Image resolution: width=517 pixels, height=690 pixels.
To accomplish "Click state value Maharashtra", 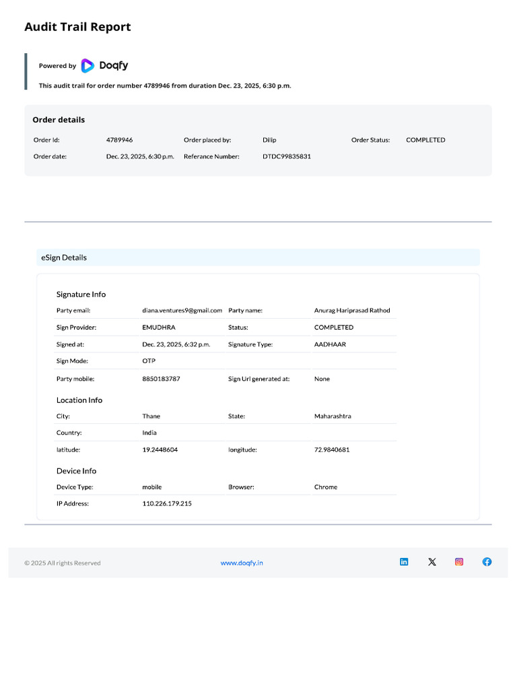I will pos(333,416).
